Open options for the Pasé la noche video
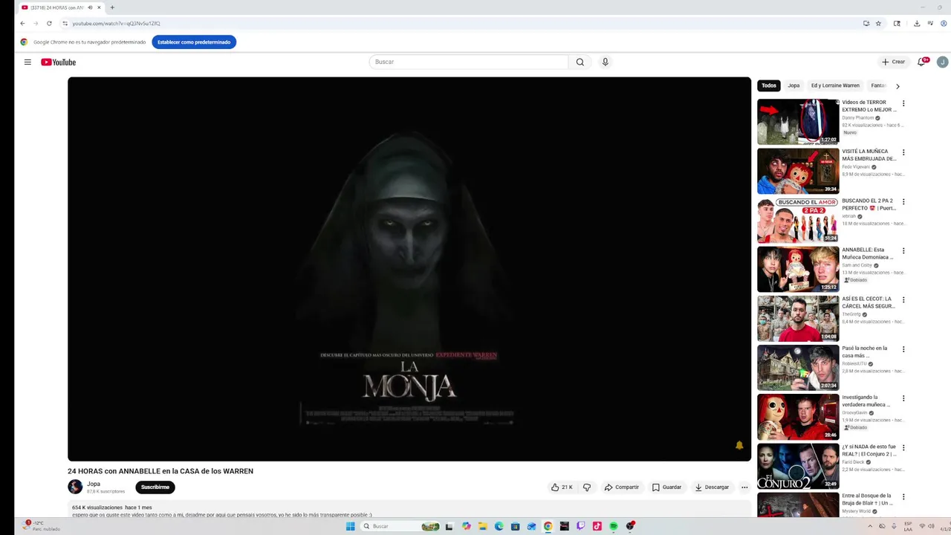The width and height of the screenshot is (951, 535). (903, 349)
